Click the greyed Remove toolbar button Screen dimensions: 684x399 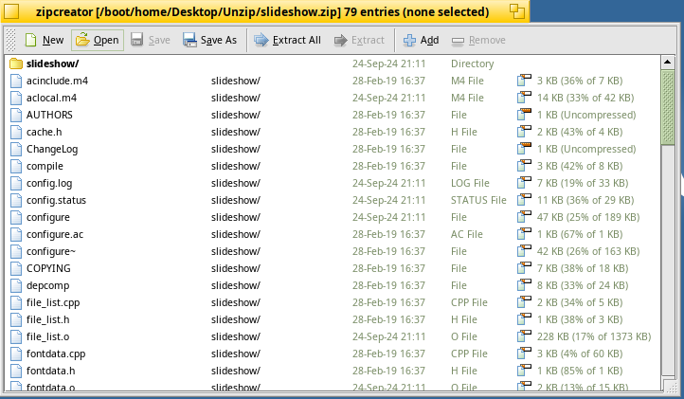(x=478, y=40)
